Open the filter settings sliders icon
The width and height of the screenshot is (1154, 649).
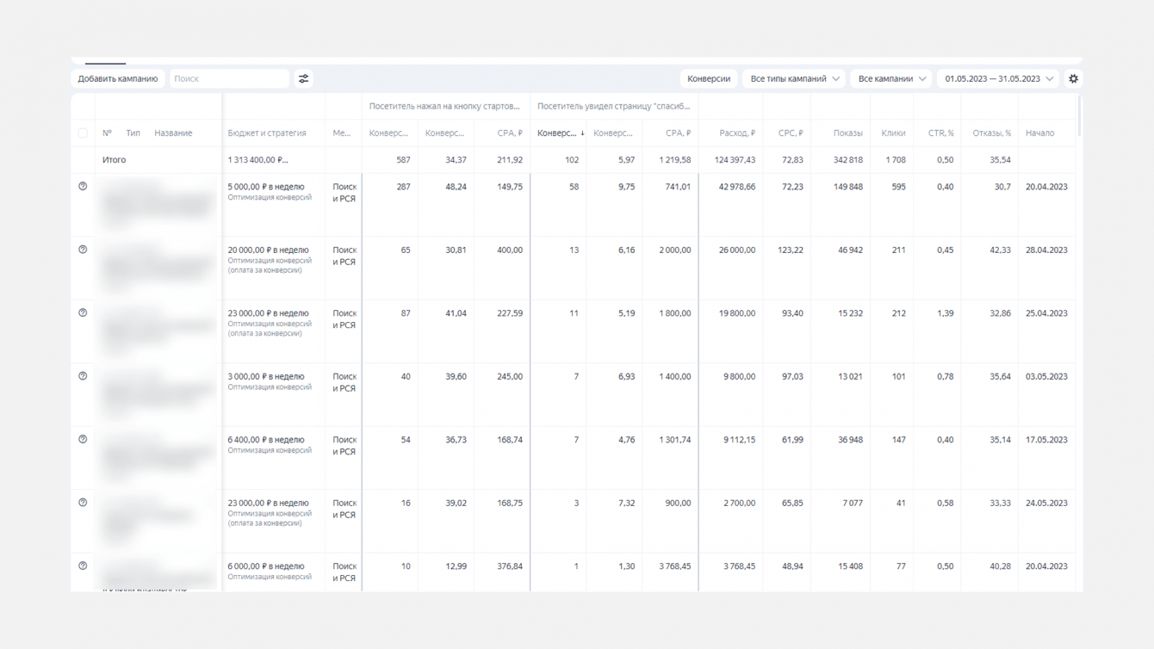coord(303,78)
